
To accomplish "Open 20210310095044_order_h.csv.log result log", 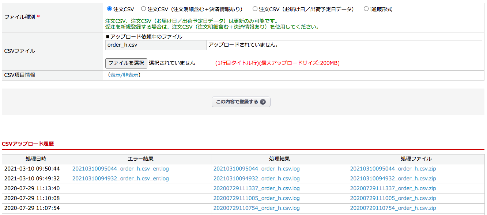I will point(256,169).
